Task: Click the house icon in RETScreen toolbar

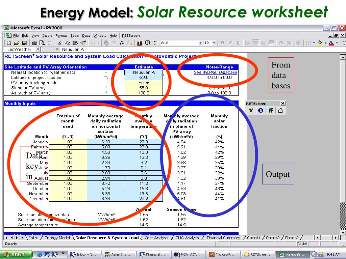Action: point(280,110)
